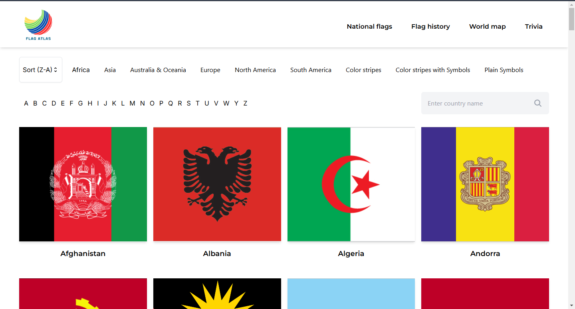This screenshot has height=309, width=575.
Task: Click the Andorra country name
Action: click(485, 254)
